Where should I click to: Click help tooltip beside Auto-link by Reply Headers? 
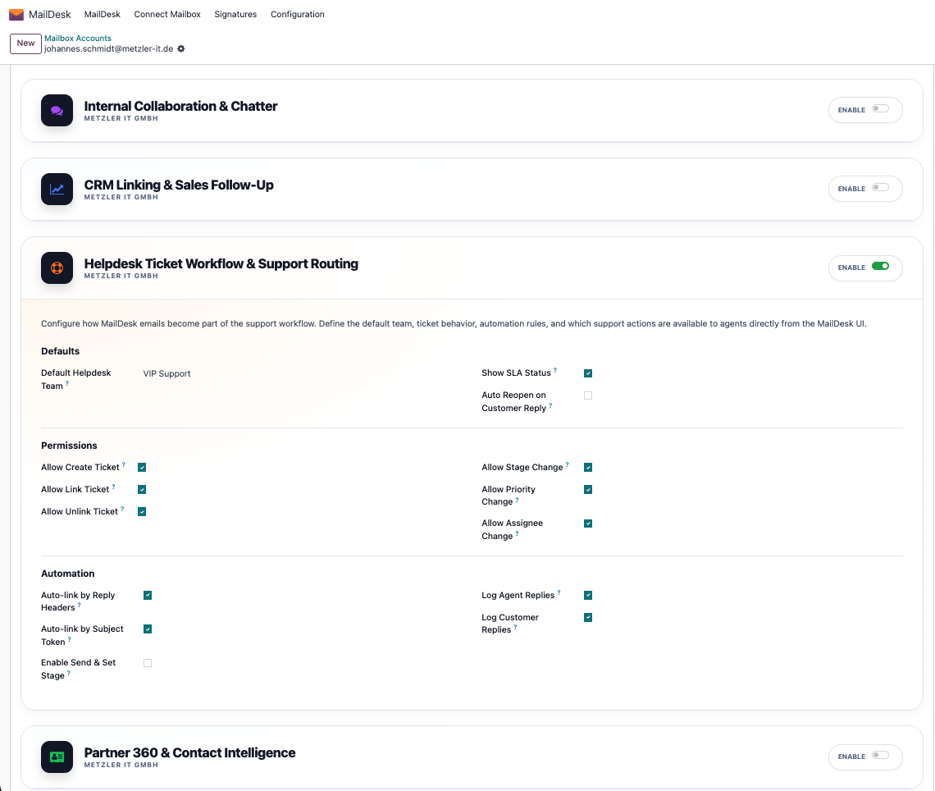click(x=80, y=606)
